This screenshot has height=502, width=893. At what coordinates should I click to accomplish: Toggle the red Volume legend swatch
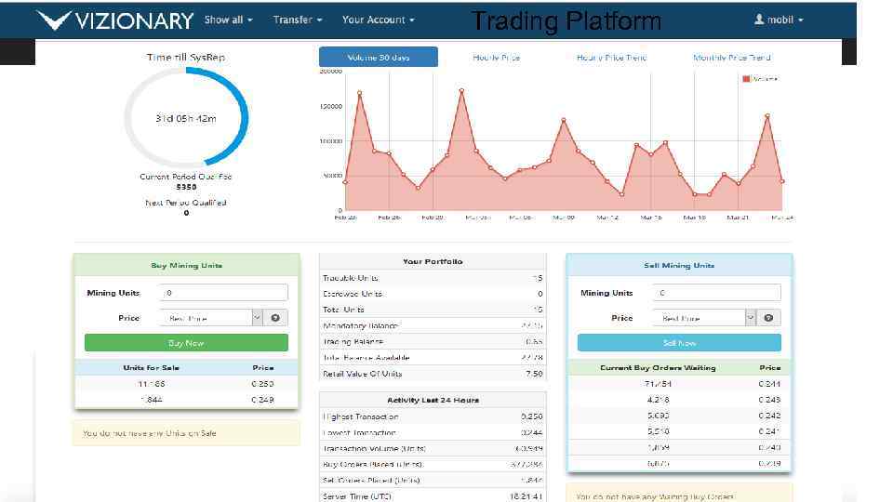[746, 79]
